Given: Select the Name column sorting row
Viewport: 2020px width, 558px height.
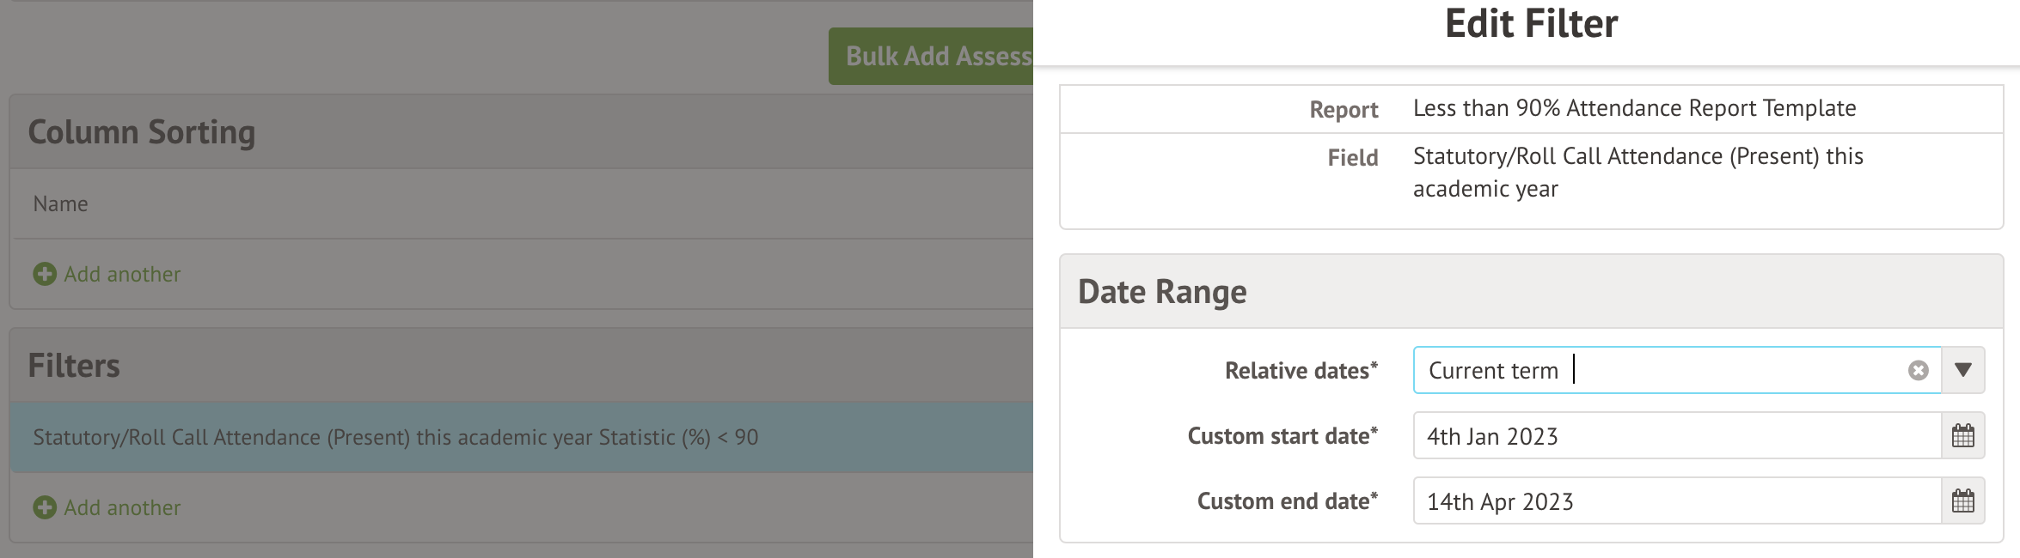Looking at the screenshot, I should (60, 204).
